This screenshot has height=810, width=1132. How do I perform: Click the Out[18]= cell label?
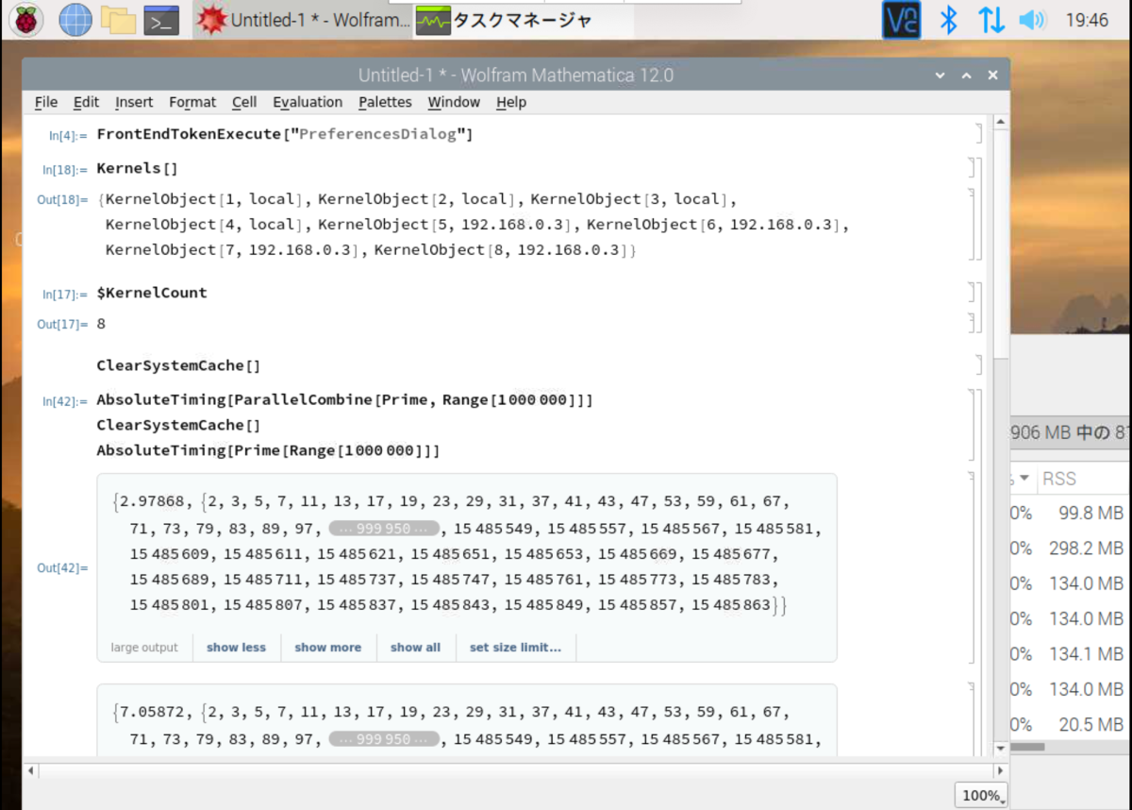pyautogui.click(x=62, y=200)
